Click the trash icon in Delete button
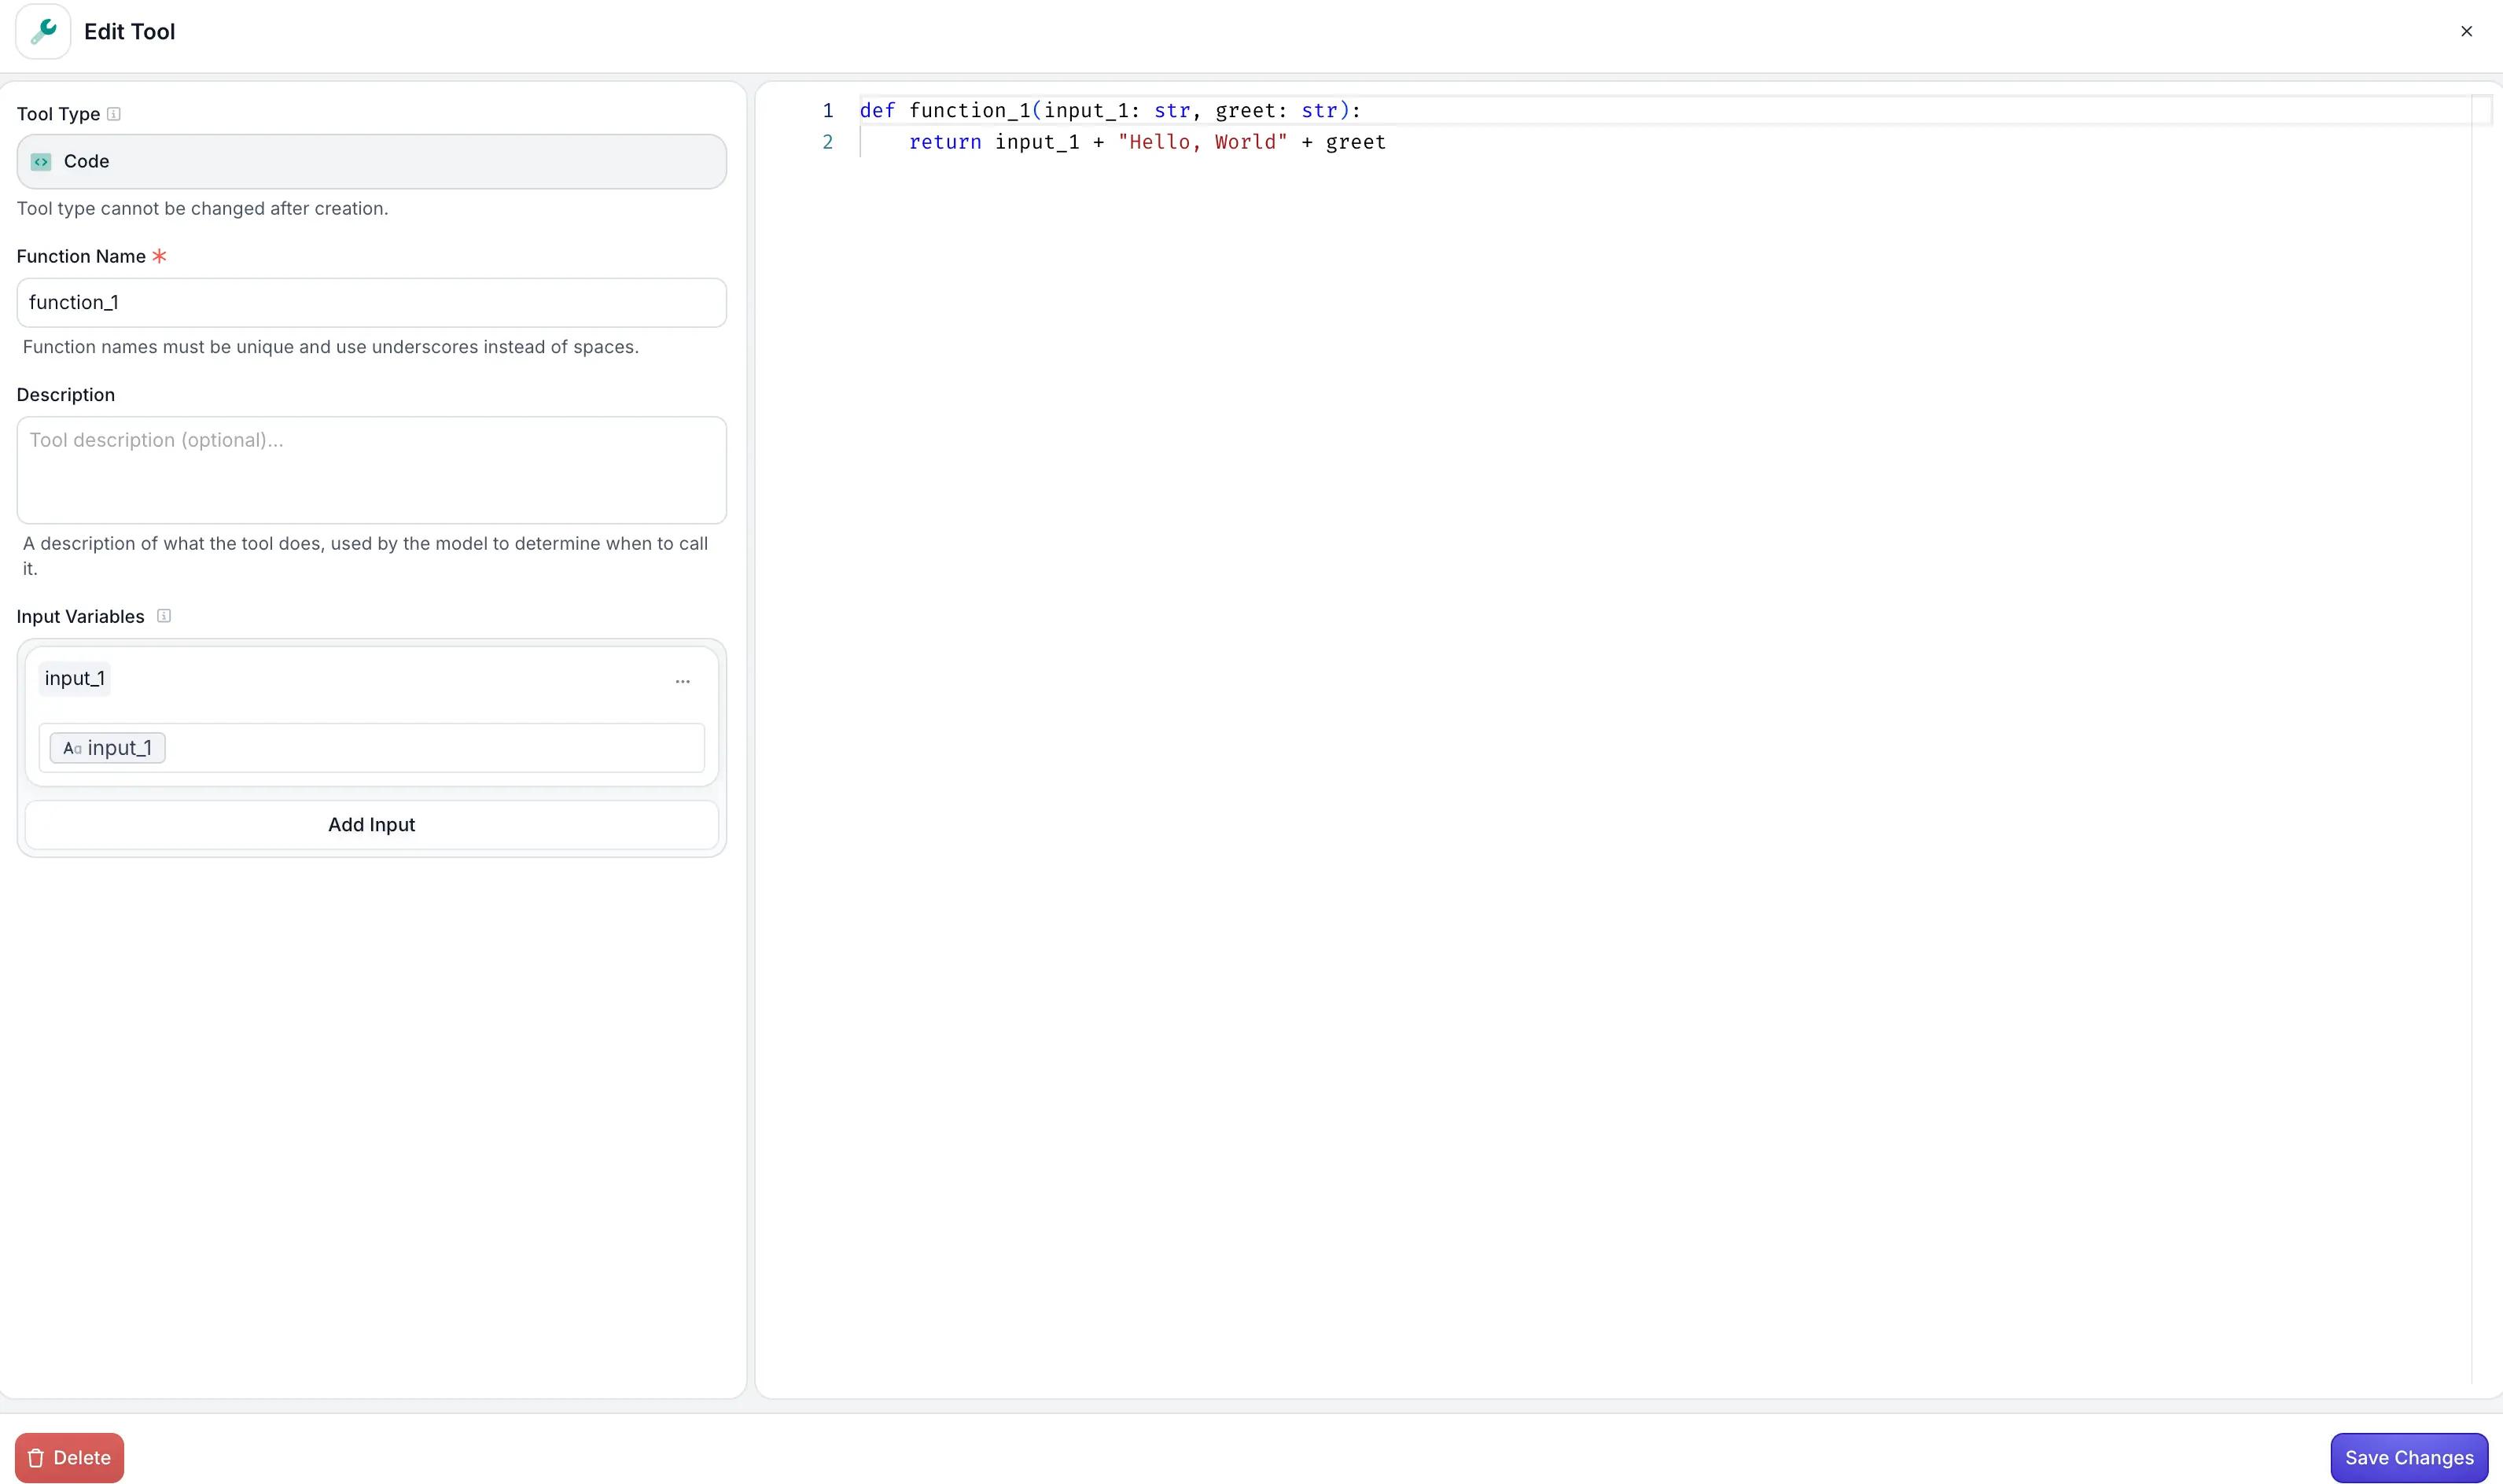The height and width of the screenshot is (1484, 2503). [36, 1458]
